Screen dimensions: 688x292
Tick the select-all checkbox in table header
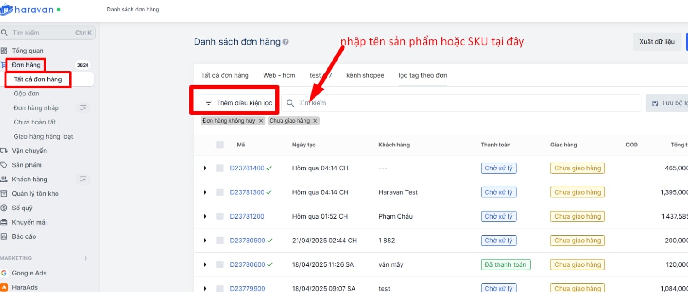220,145
